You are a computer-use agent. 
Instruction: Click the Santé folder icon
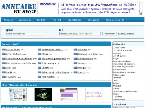(4, 72)
